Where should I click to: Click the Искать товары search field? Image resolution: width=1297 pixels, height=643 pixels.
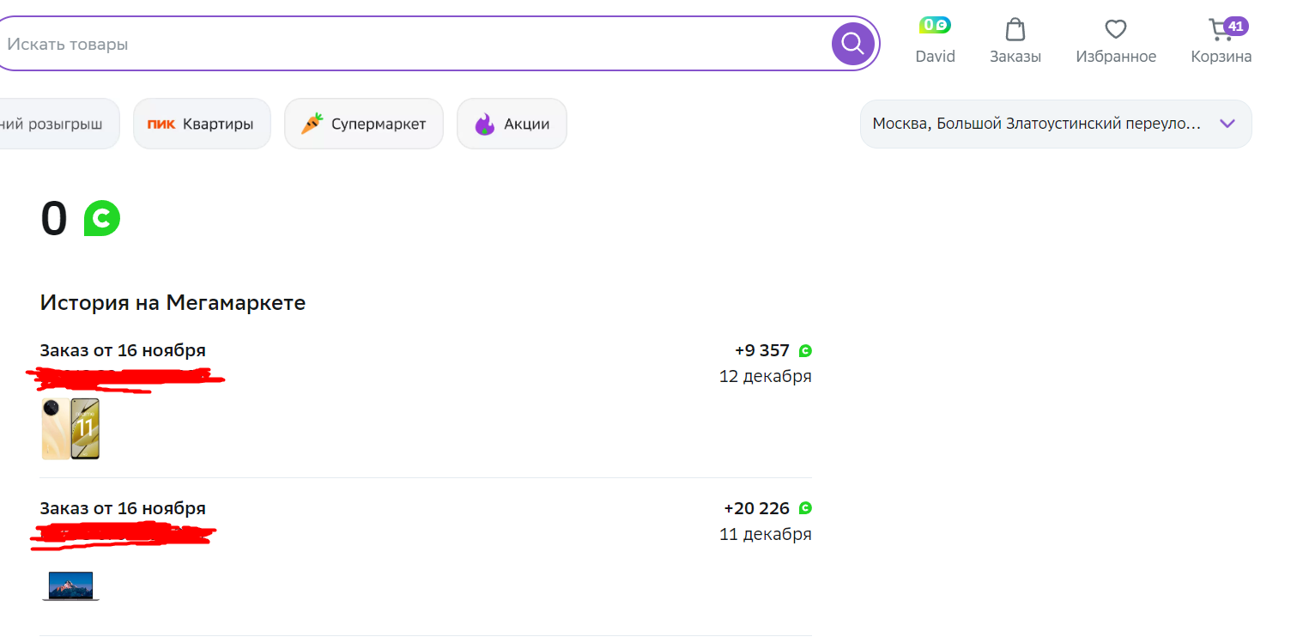tap(416, 44)
